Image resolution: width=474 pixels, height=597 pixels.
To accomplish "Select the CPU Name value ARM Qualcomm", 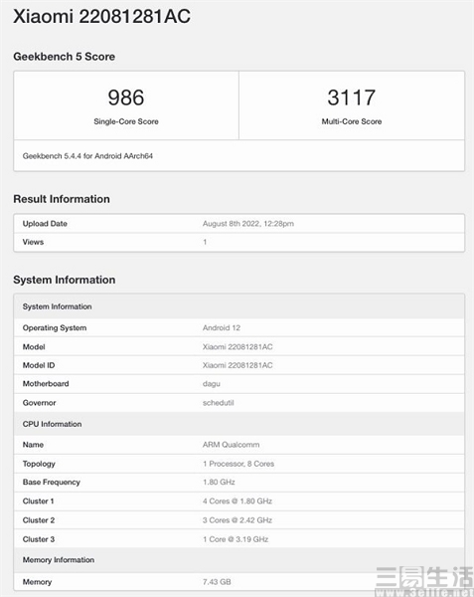I will point(232,445).
